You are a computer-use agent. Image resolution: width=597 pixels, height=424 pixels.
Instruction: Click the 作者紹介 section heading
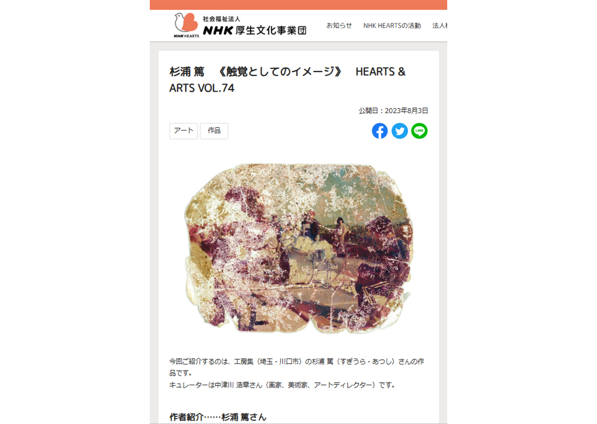pyautogui.click(x=218, y=417)
